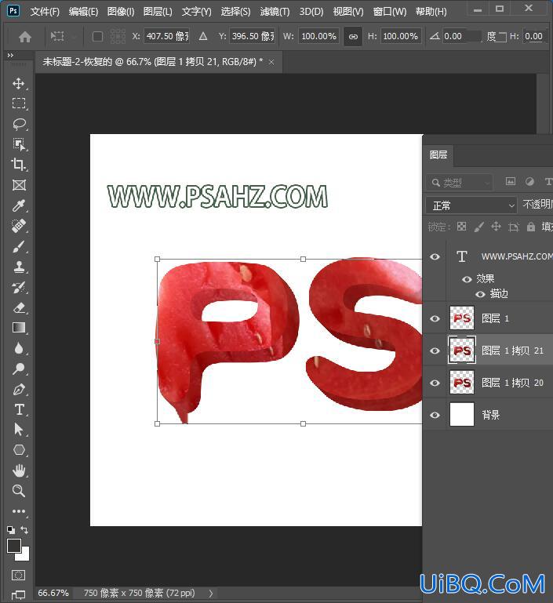Select the Move tool
Screen dimensions: 553x603
click(19, 83)
